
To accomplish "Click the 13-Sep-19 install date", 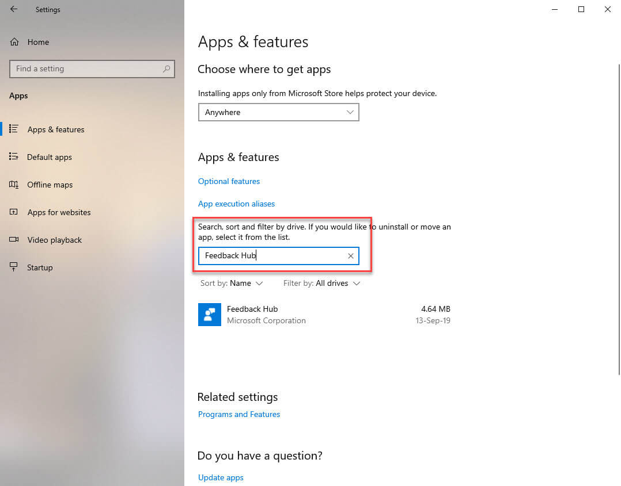I will pos(433,320).
